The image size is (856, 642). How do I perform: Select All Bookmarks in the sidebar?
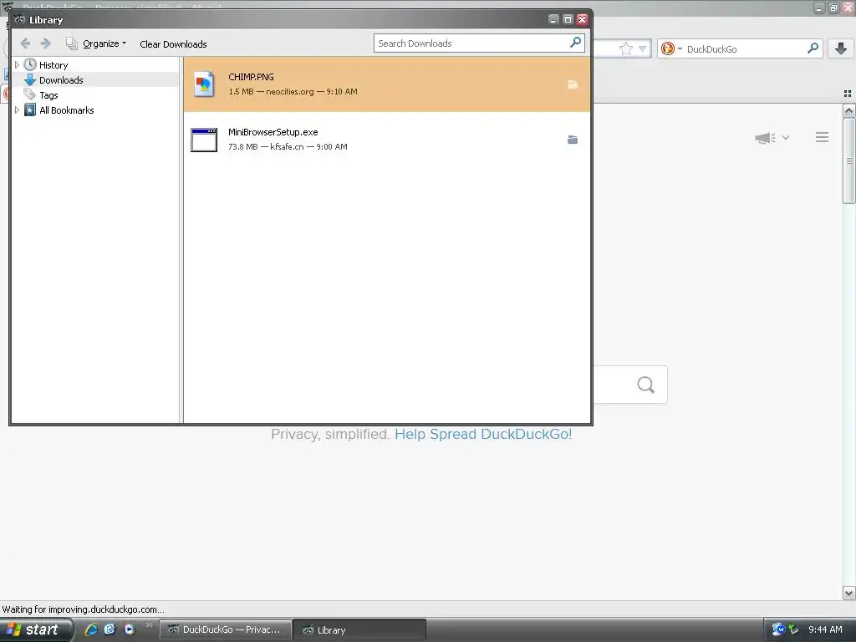click(x=67, y=110)
